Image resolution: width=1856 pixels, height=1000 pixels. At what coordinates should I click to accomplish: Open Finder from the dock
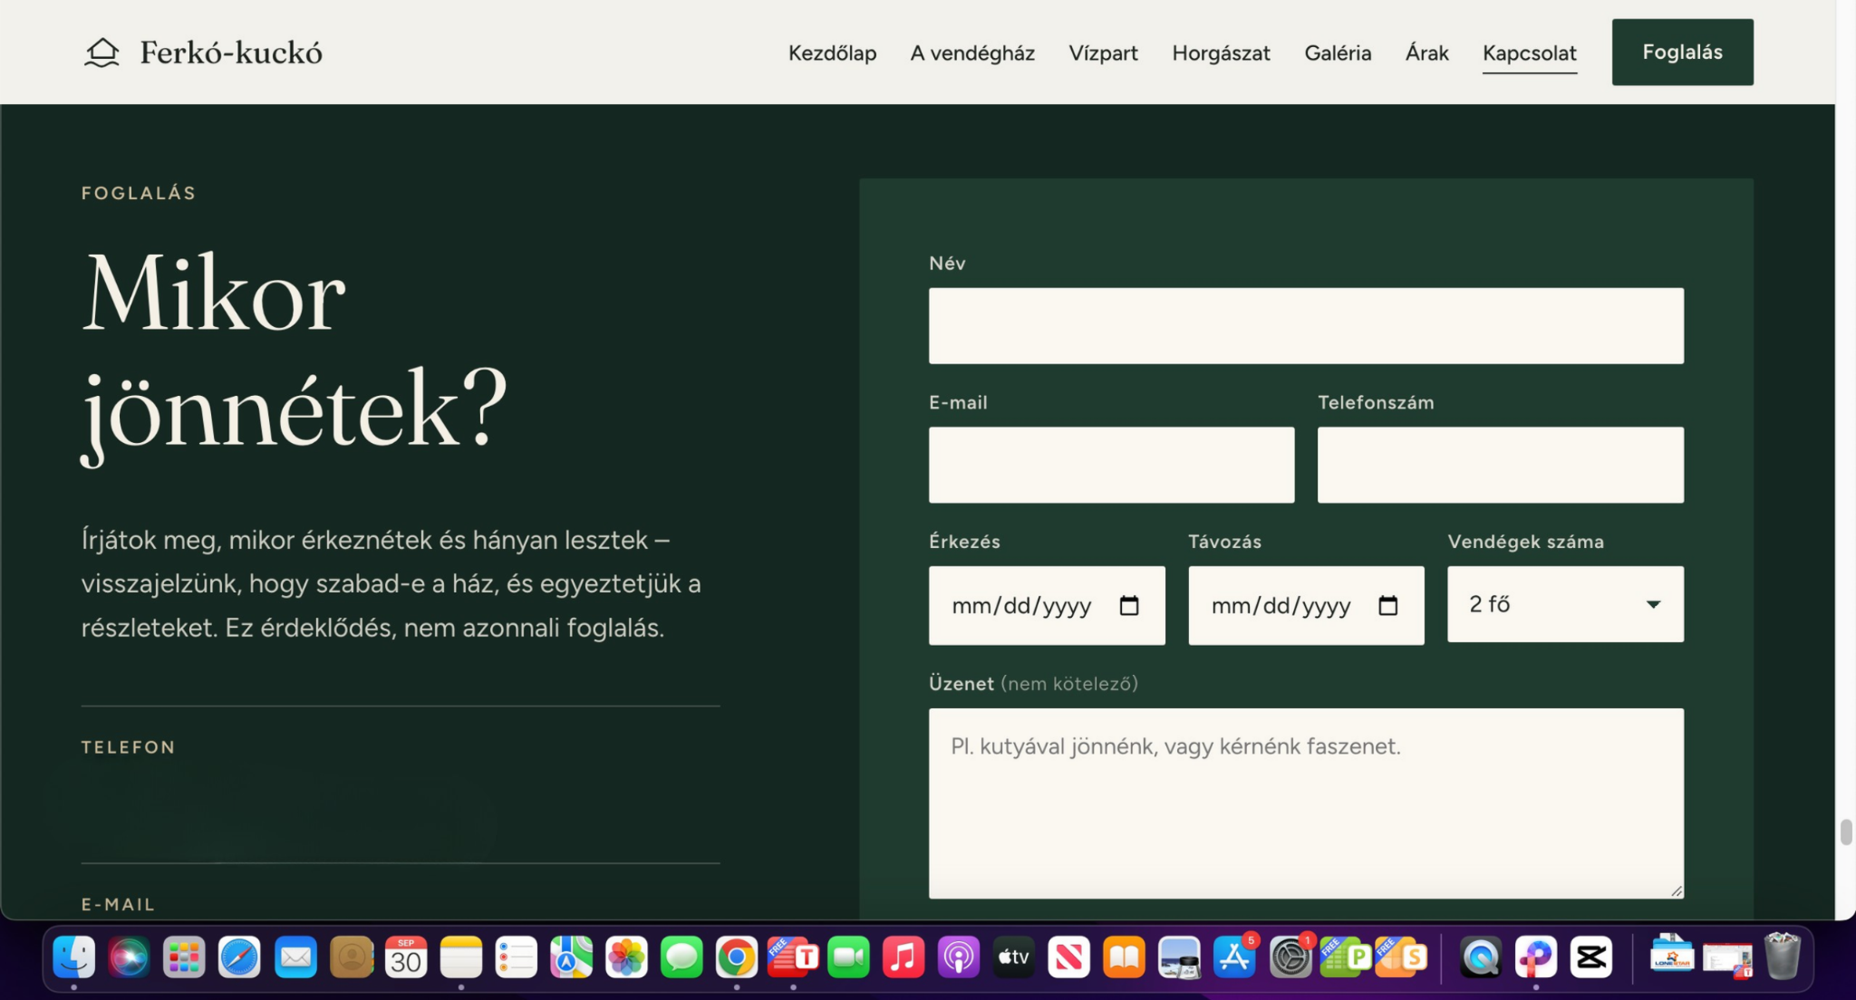coord(74,957)
